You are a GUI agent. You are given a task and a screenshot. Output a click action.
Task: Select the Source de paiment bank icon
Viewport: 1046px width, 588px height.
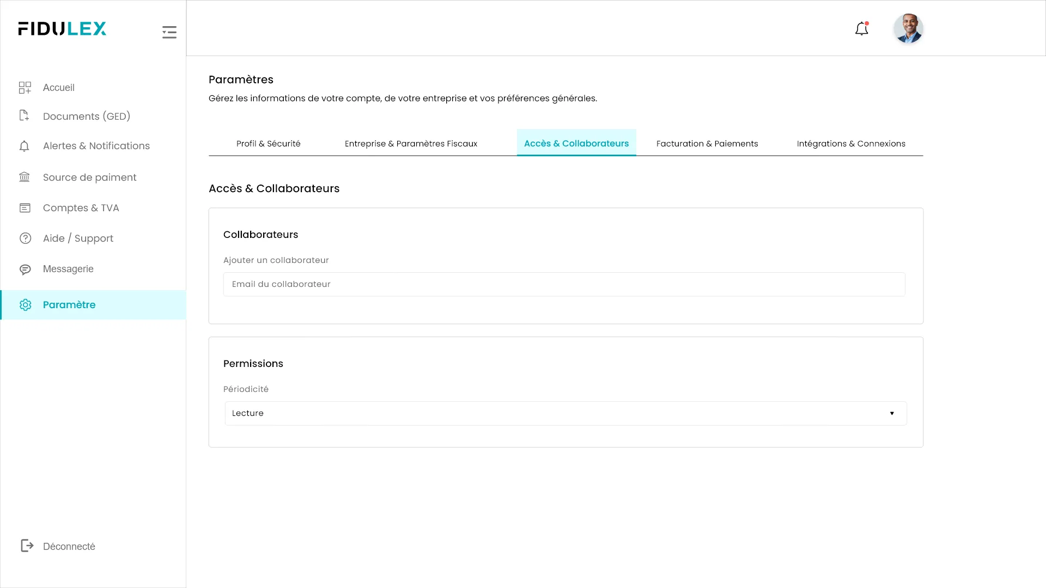[25, 177]
